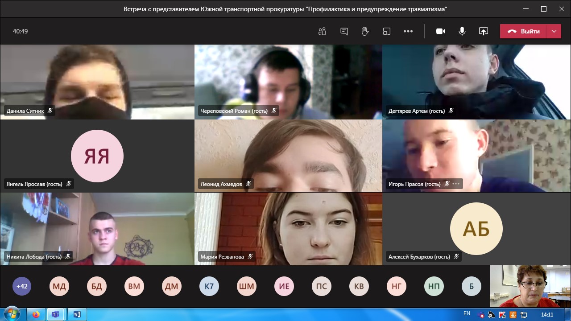Image resolution: width=571 pixels, height=321 pixels.
Task: Select the К7 participant avatar
Action: pyautogui.click(x=209, y=286)
